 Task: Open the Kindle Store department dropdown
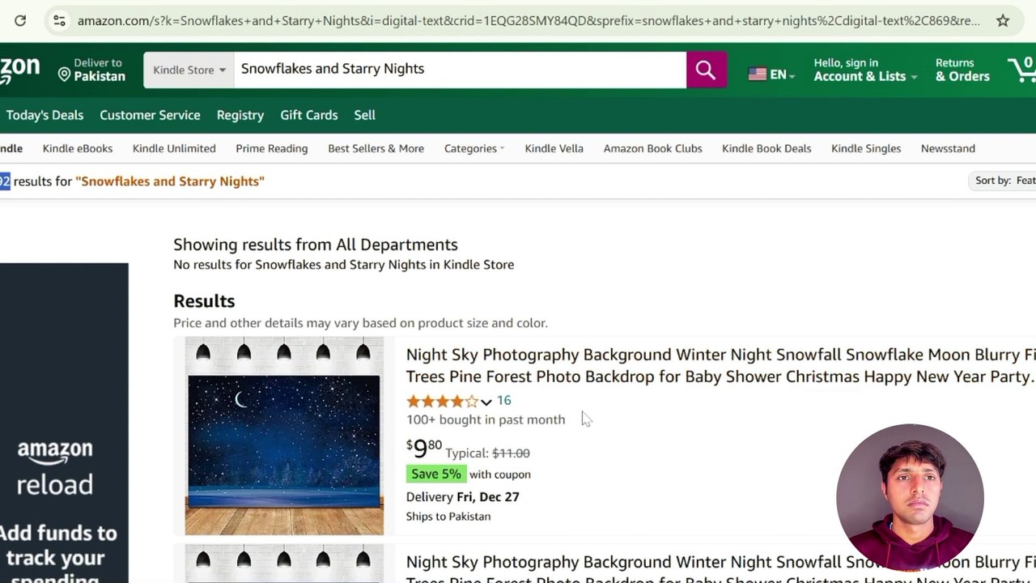pos(189,70)
